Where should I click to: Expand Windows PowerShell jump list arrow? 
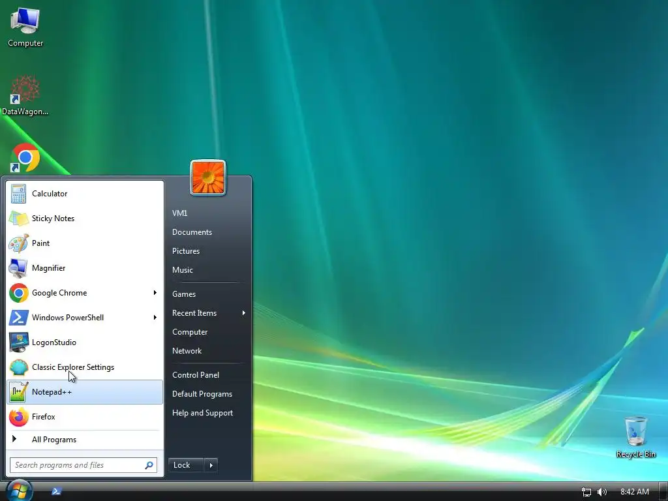point(155,318)
